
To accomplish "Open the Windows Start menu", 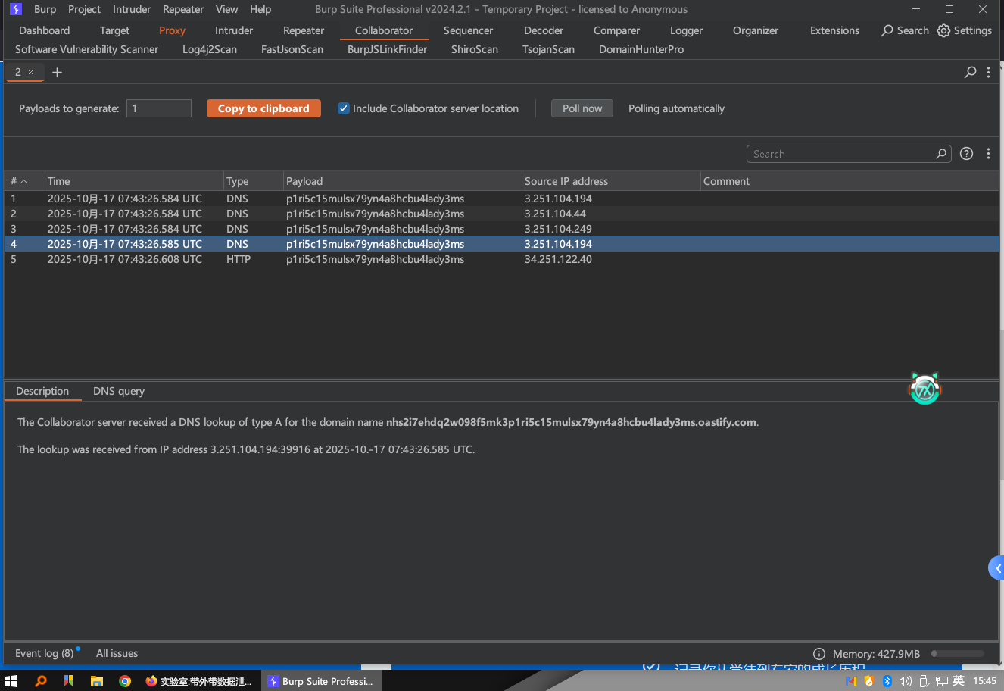I will tap(11, 681).
